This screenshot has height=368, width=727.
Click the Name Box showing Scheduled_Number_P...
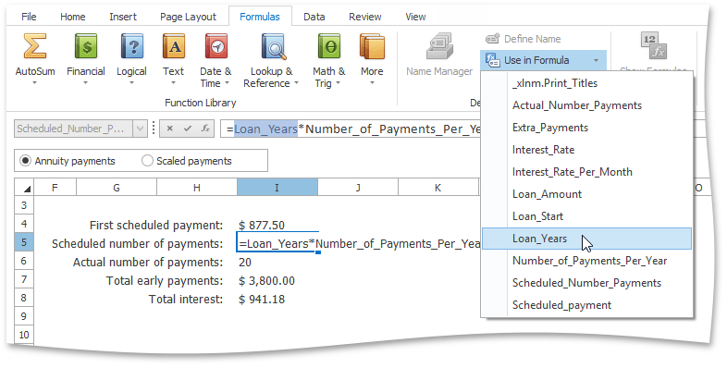74,129
